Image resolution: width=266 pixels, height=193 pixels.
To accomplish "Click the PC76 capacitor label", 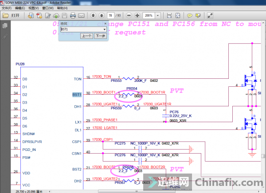I will pyautogui.click(x=174, y=112).
